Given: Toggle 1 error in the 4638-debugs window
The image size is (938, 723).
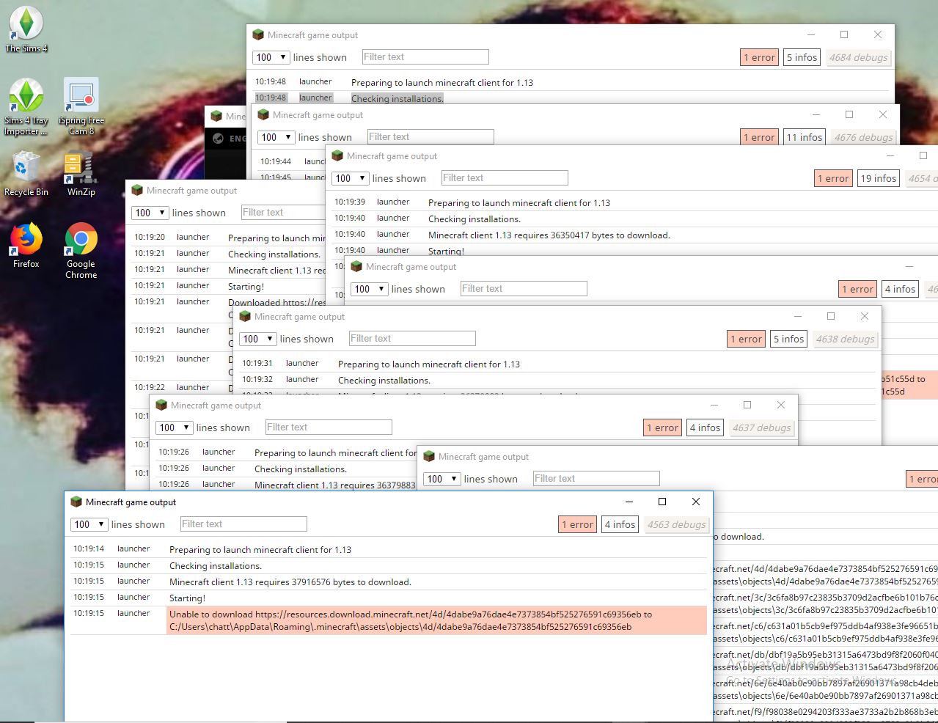Looking at the screenshot, I should tap(746, 339).
